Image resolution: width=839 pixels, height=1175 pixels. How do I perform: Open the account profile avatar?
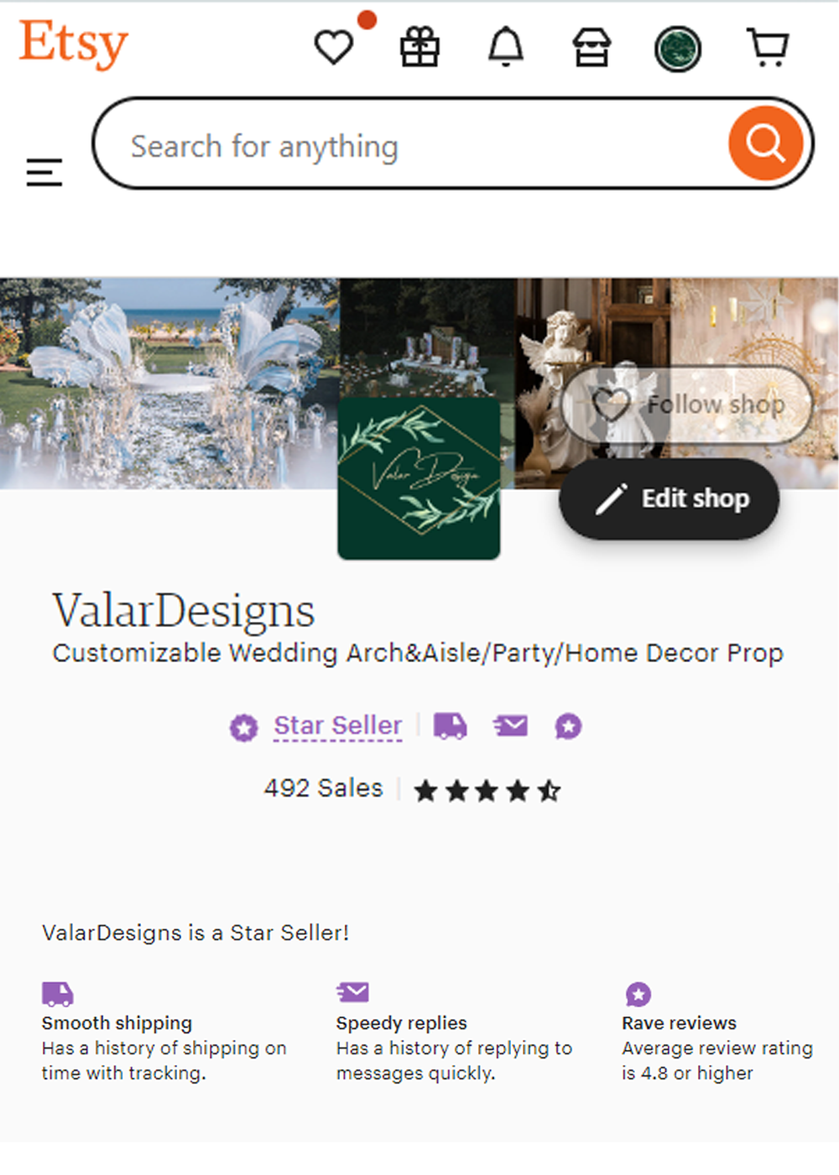click(678, 49)
